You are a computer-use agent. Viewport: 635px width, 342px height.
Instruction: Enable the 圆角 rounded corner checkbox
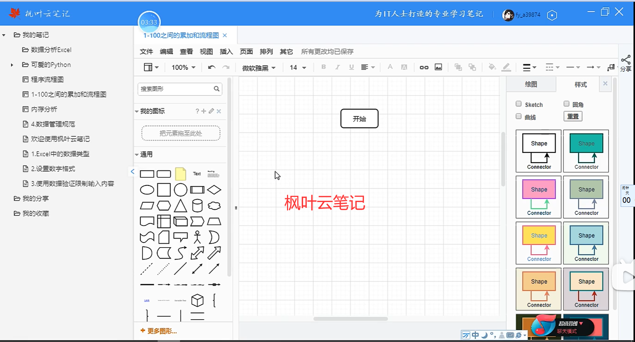pos(566,104)
